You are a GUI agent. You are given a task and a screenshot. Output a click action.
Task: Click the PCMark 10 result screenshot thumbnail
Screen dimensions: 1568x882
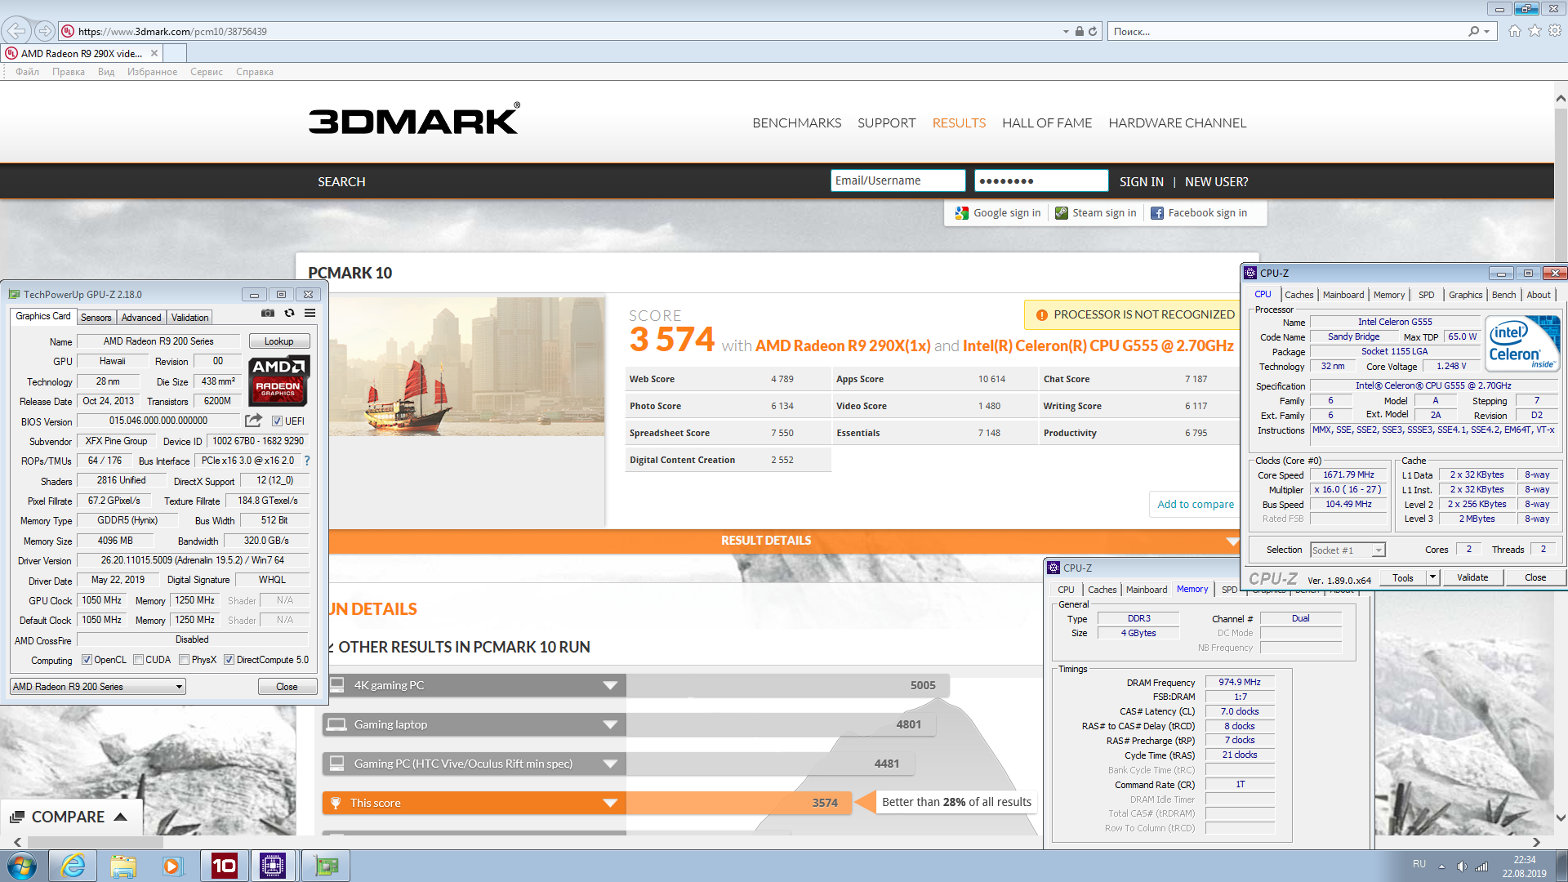pos(466,367)
